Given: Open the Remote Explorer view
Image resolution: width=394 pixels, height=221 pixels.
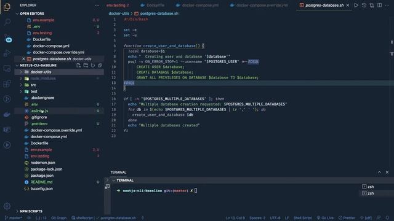Looking at the screenshot, I should pos(7,68).
